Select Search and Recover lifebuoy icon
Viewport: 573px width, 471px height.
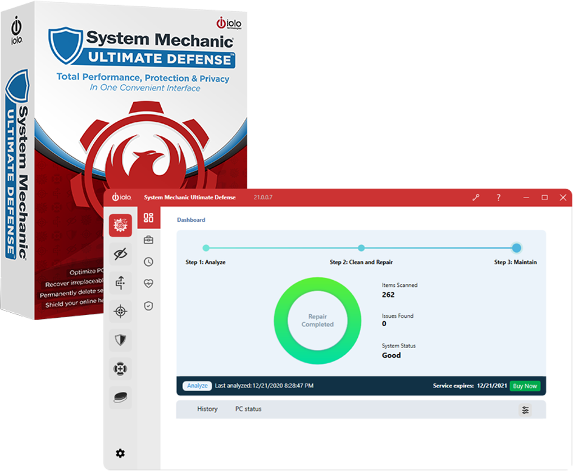click(x=120, y=369)
